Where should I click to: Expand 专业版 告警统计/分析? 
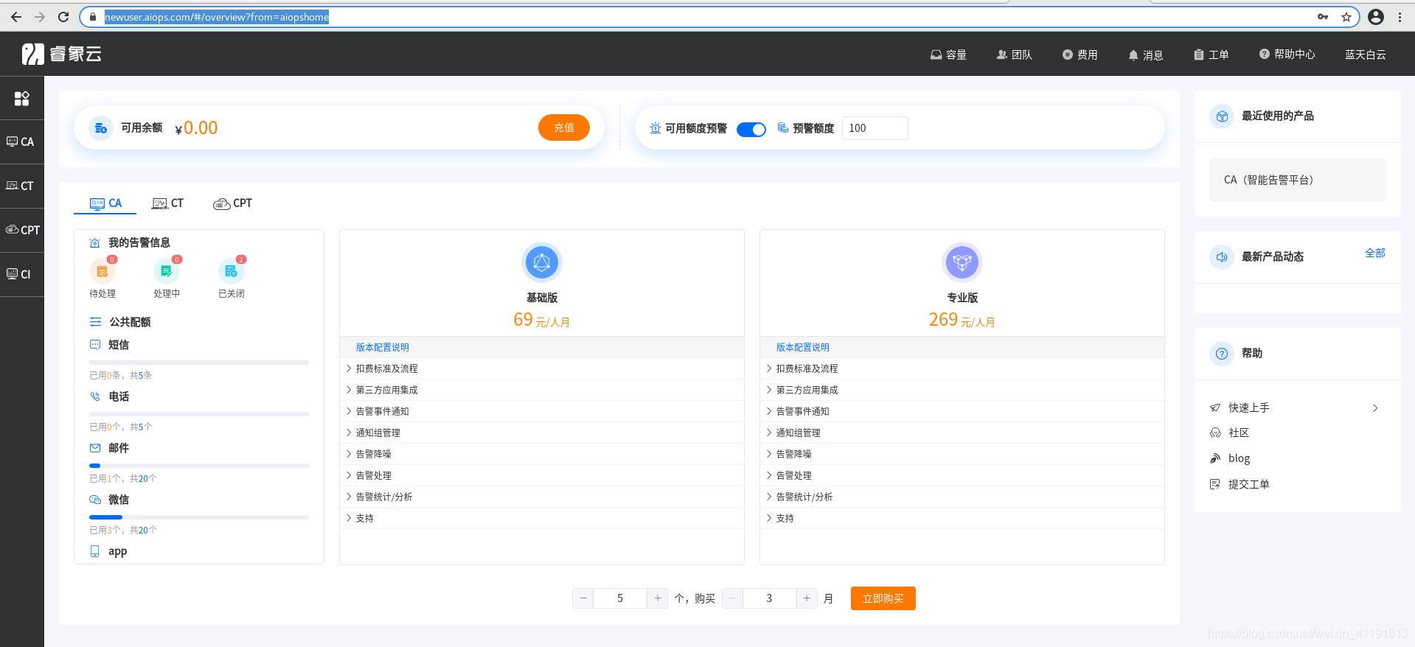[962, 497]
